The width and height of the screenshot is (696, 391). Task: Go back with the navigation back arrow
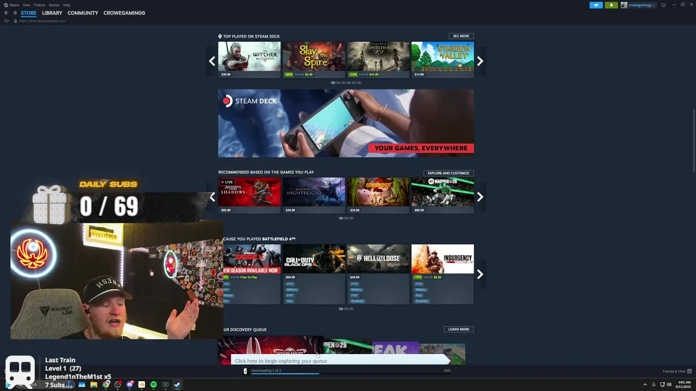point(6,13)
